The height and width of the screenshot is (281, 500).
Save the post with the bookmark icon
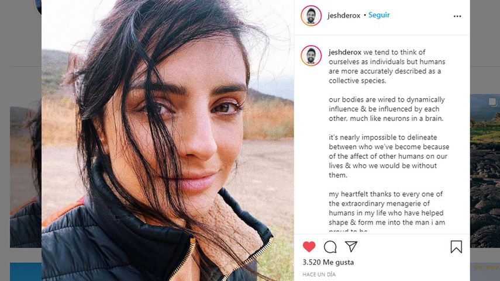coord(456,247)
